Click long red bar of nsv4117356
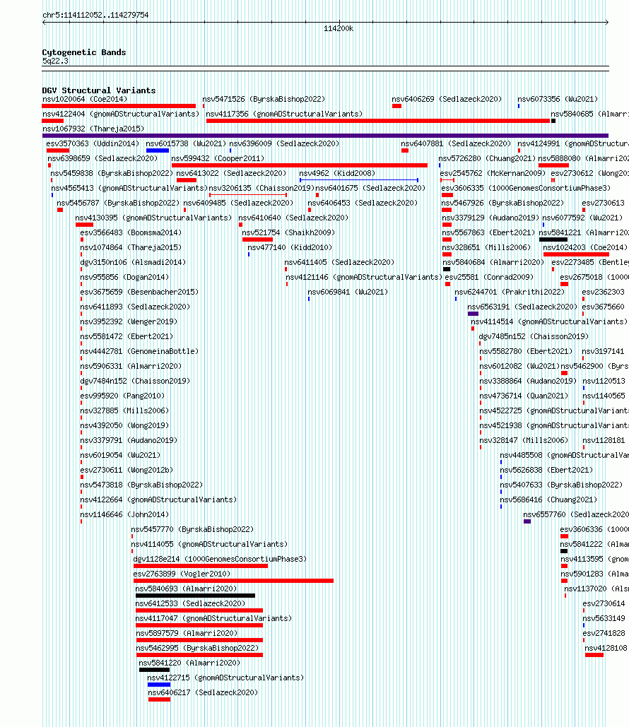The width and height of the screenshot is (629, 727). point(378,121)
